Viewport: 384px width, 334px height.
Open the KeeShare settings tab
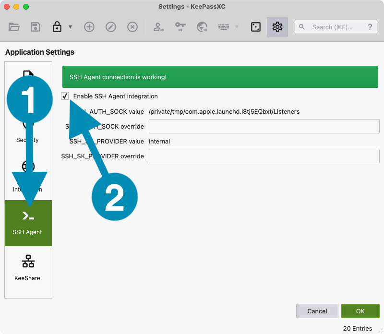28,269
